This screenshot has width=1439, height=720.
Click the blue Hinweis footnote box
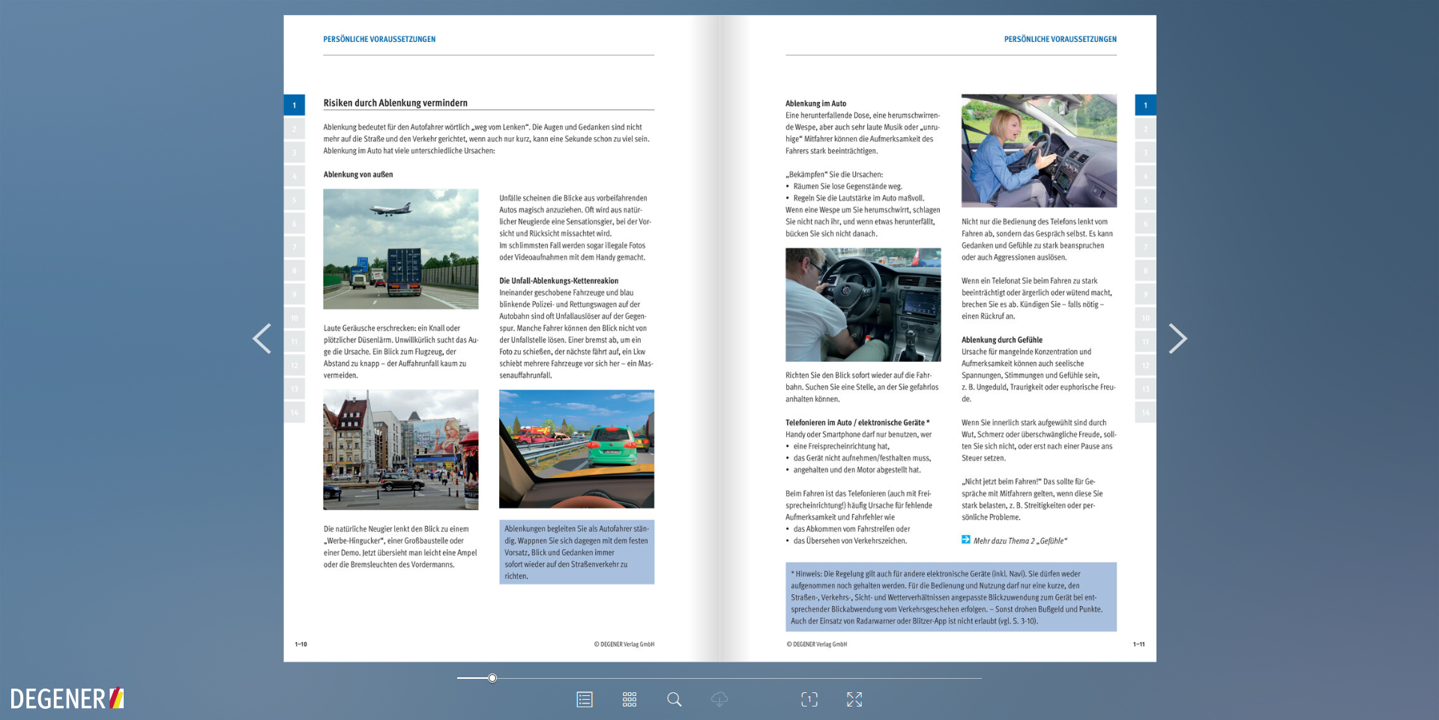(951, 597)
